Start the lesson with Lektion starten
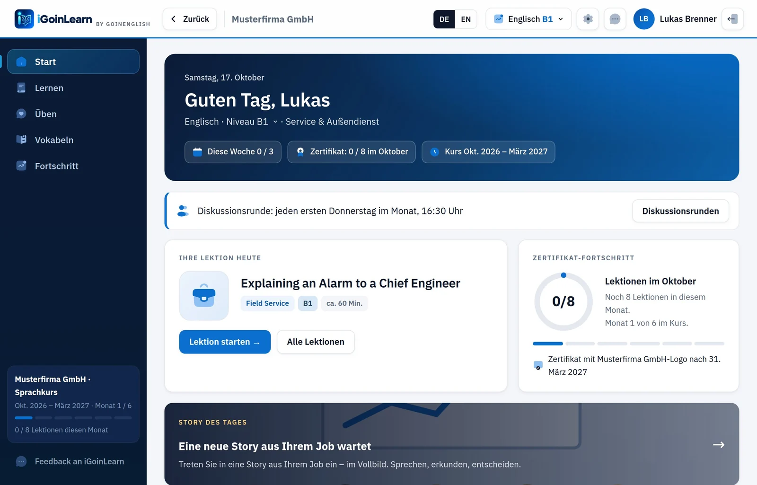The height and width of the screenshot is (485, 757). click(225, 342)
